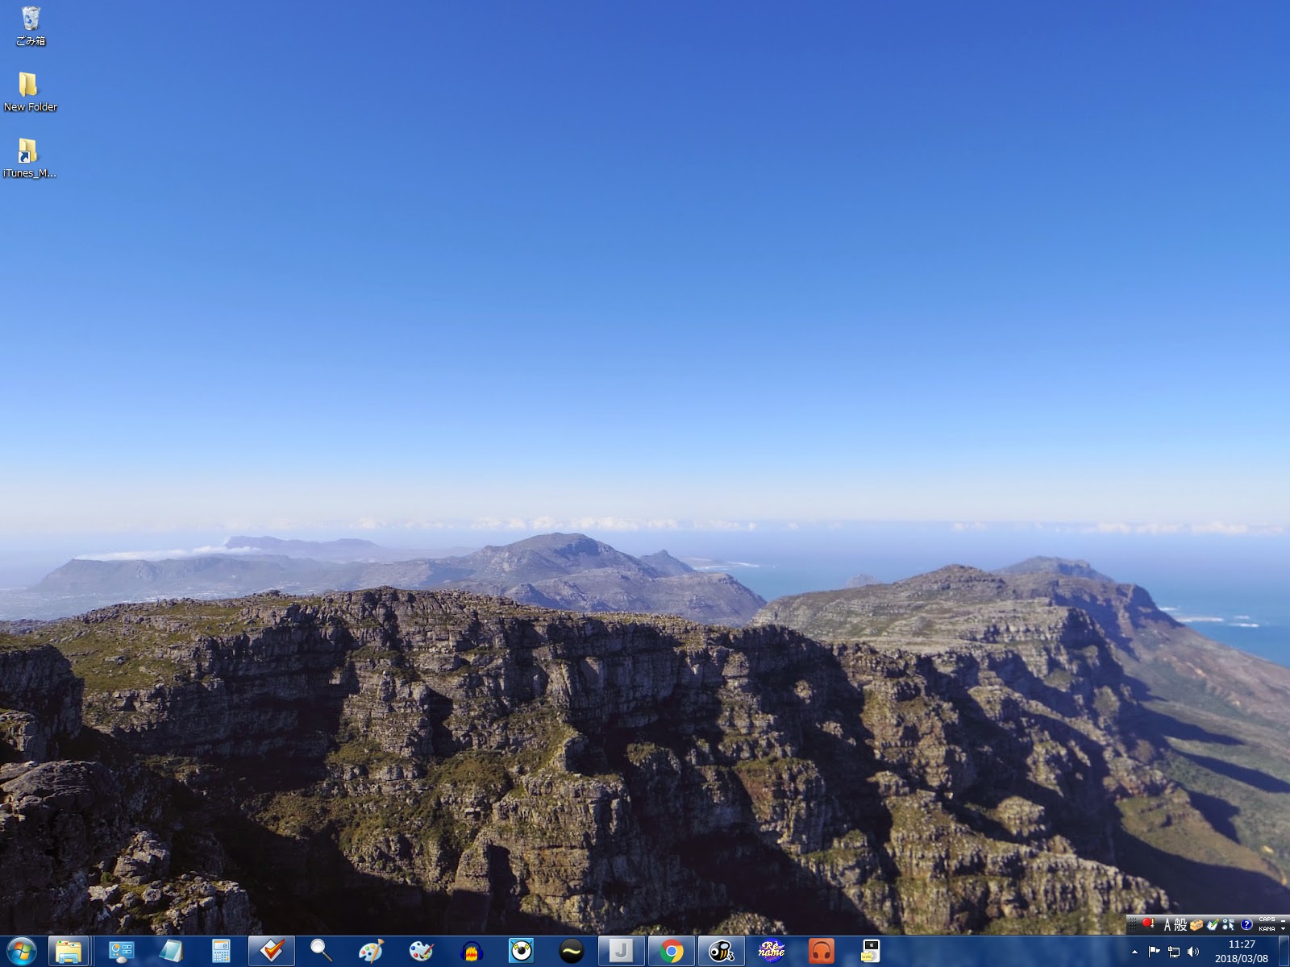Click the Show Desktop strip
1290x967 pixels.
click(1284, 952)
